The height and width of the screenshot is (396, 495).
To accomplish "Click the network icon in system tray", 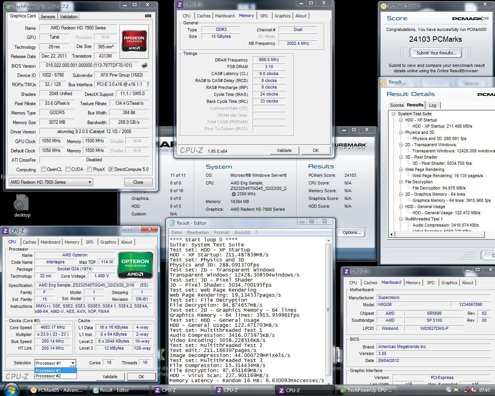I will coord(467,390).
